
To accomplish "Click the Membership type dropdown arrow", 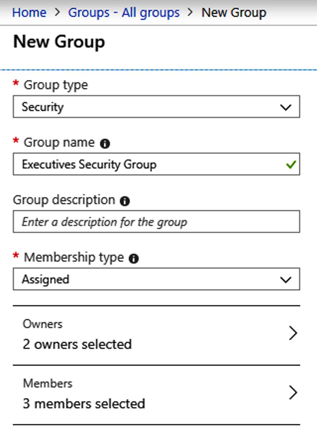I will coord(285,279).
